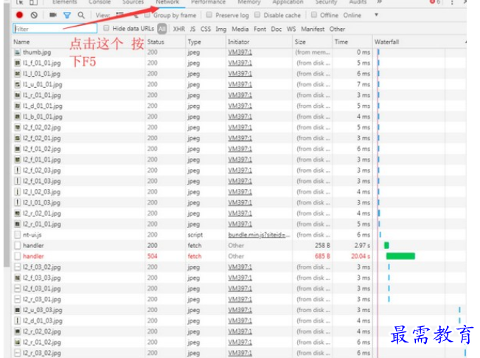Image resolution: width=480 pixels, height=358 pixels.
Task: Filter requests by XHR
Action: tap(178, 29)
